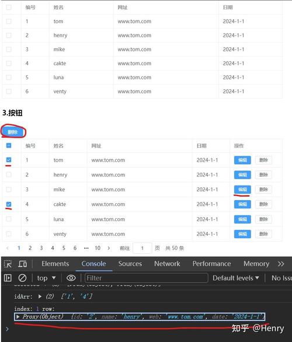
Task: Click name cell 'venty' in second table
Action: (60, 234)
